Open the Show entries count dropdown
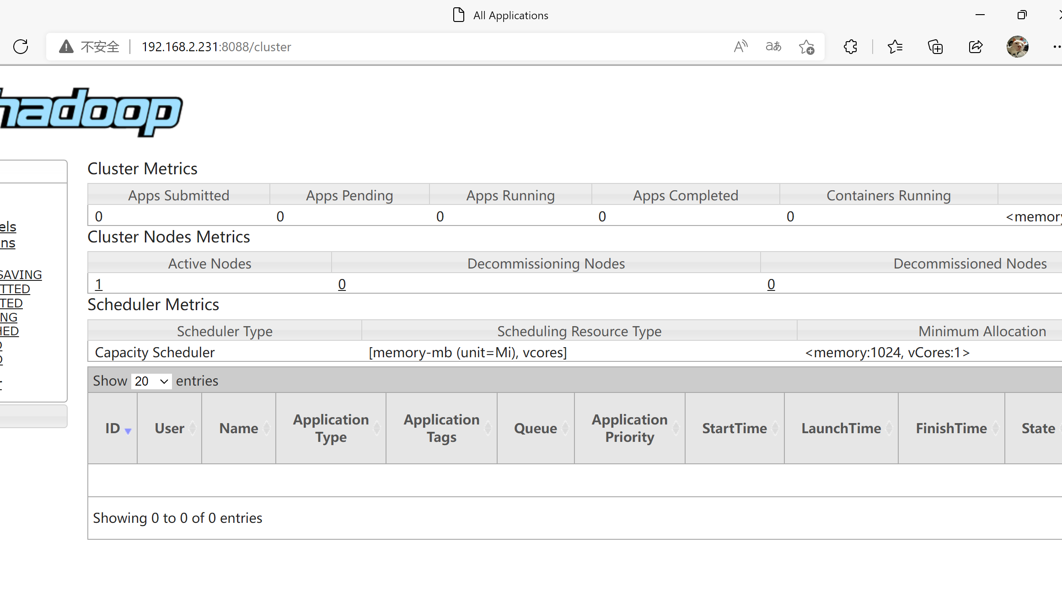This screenshot has width=1062, height=607. pos(151,381)
